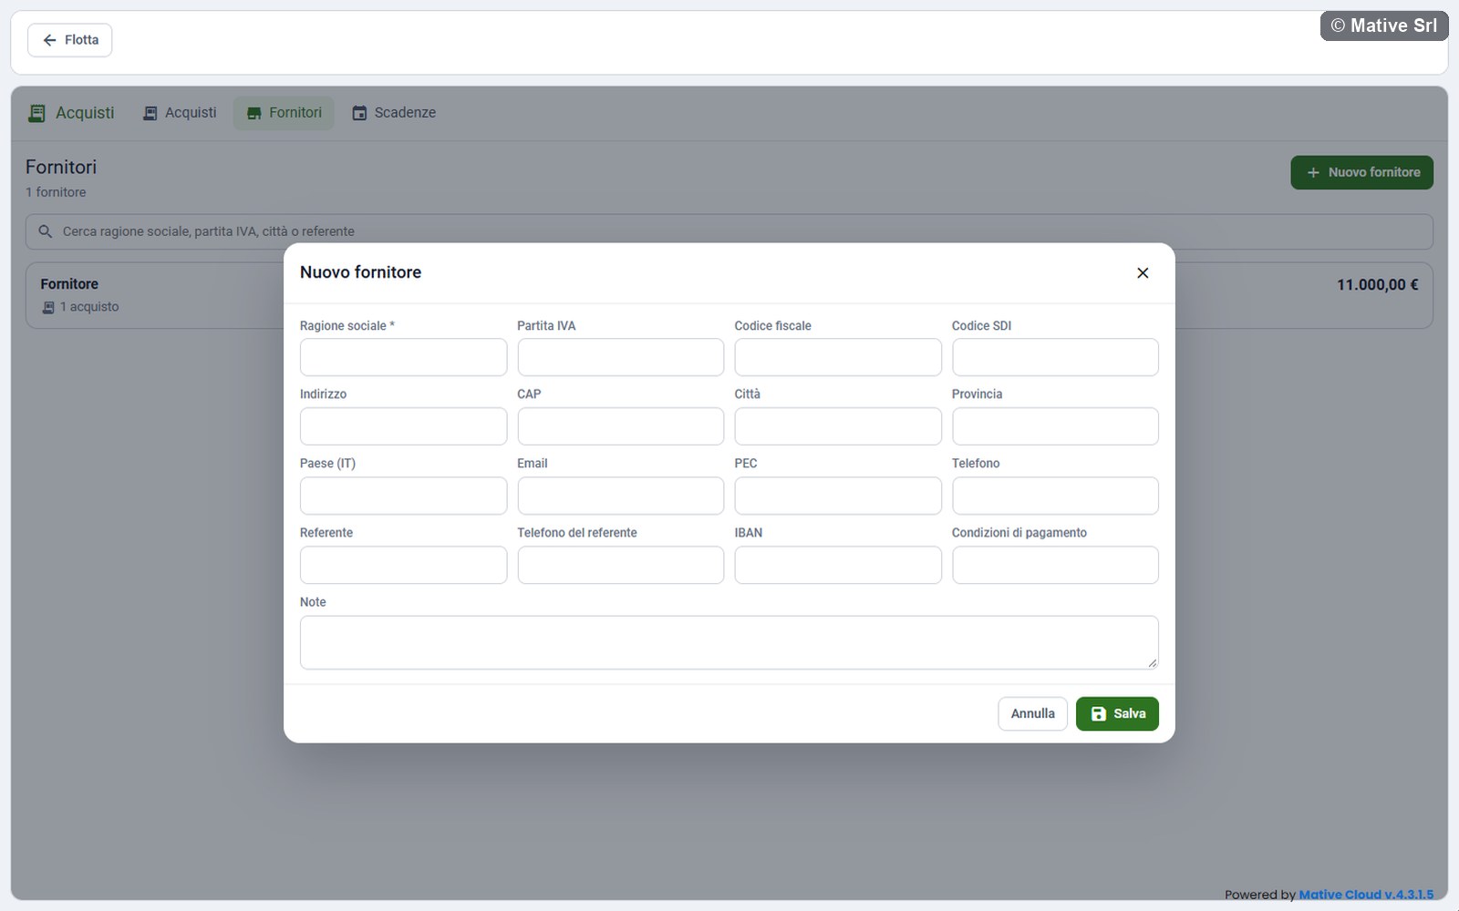
Task: Click the calendar icon beside Scadenze
Action: coord(359,113)
